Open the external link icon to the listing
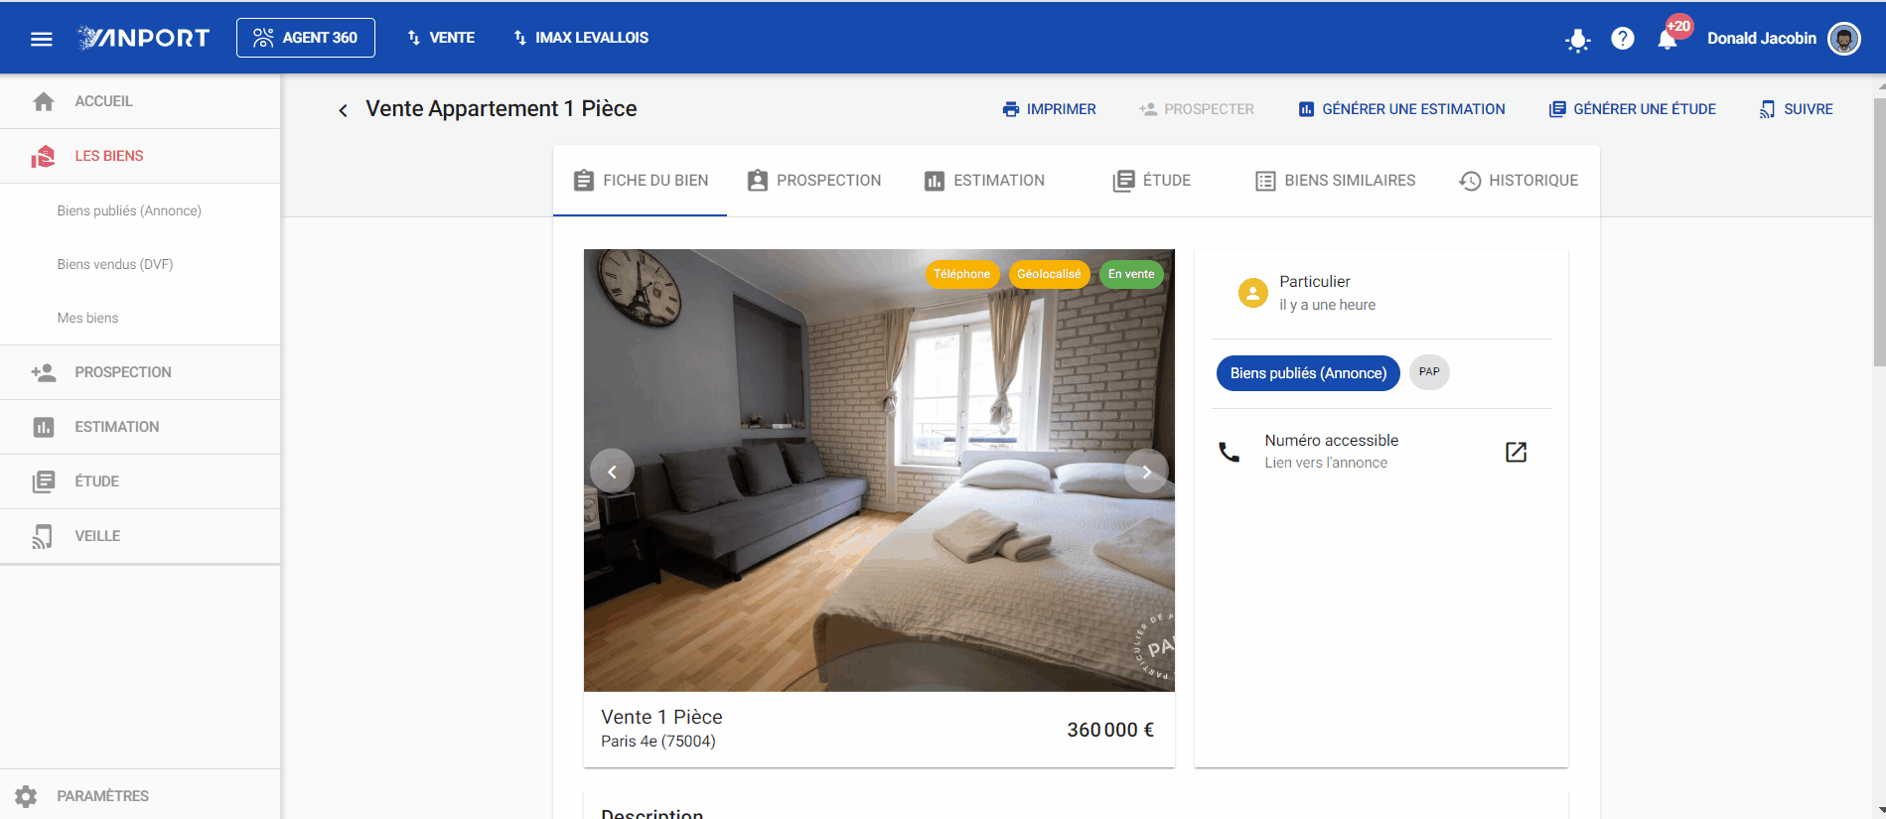1886x819 pixels. 1516,452
